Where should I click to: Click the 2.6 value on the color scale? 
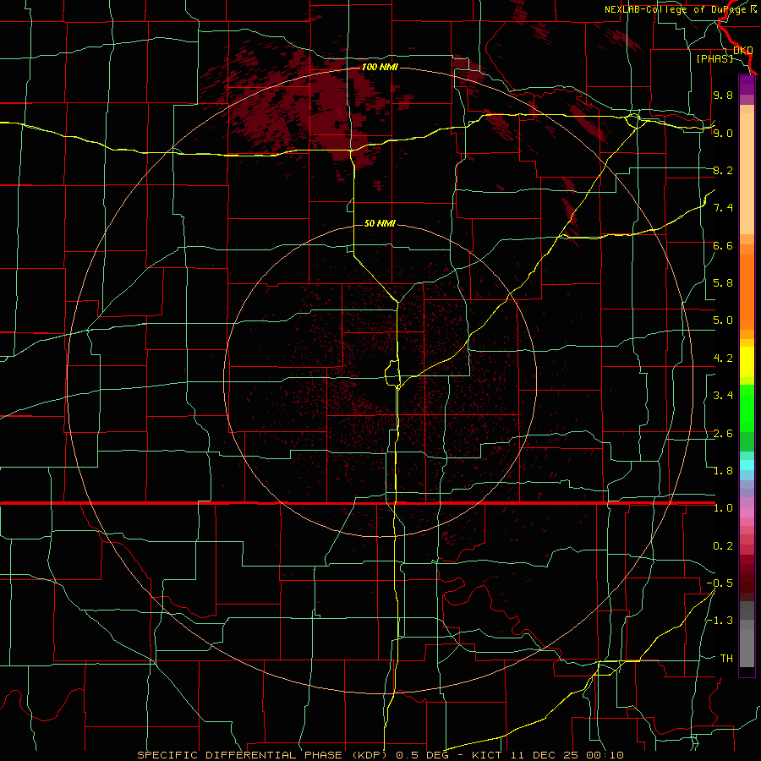pyautogui.click(x=723, y=434)
